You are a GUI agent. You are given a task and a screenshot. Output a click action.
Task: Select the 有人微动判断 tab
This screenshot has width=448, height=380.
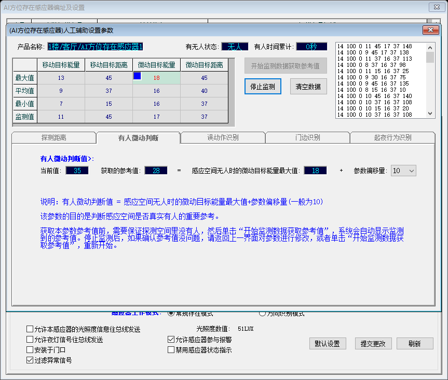138,138
